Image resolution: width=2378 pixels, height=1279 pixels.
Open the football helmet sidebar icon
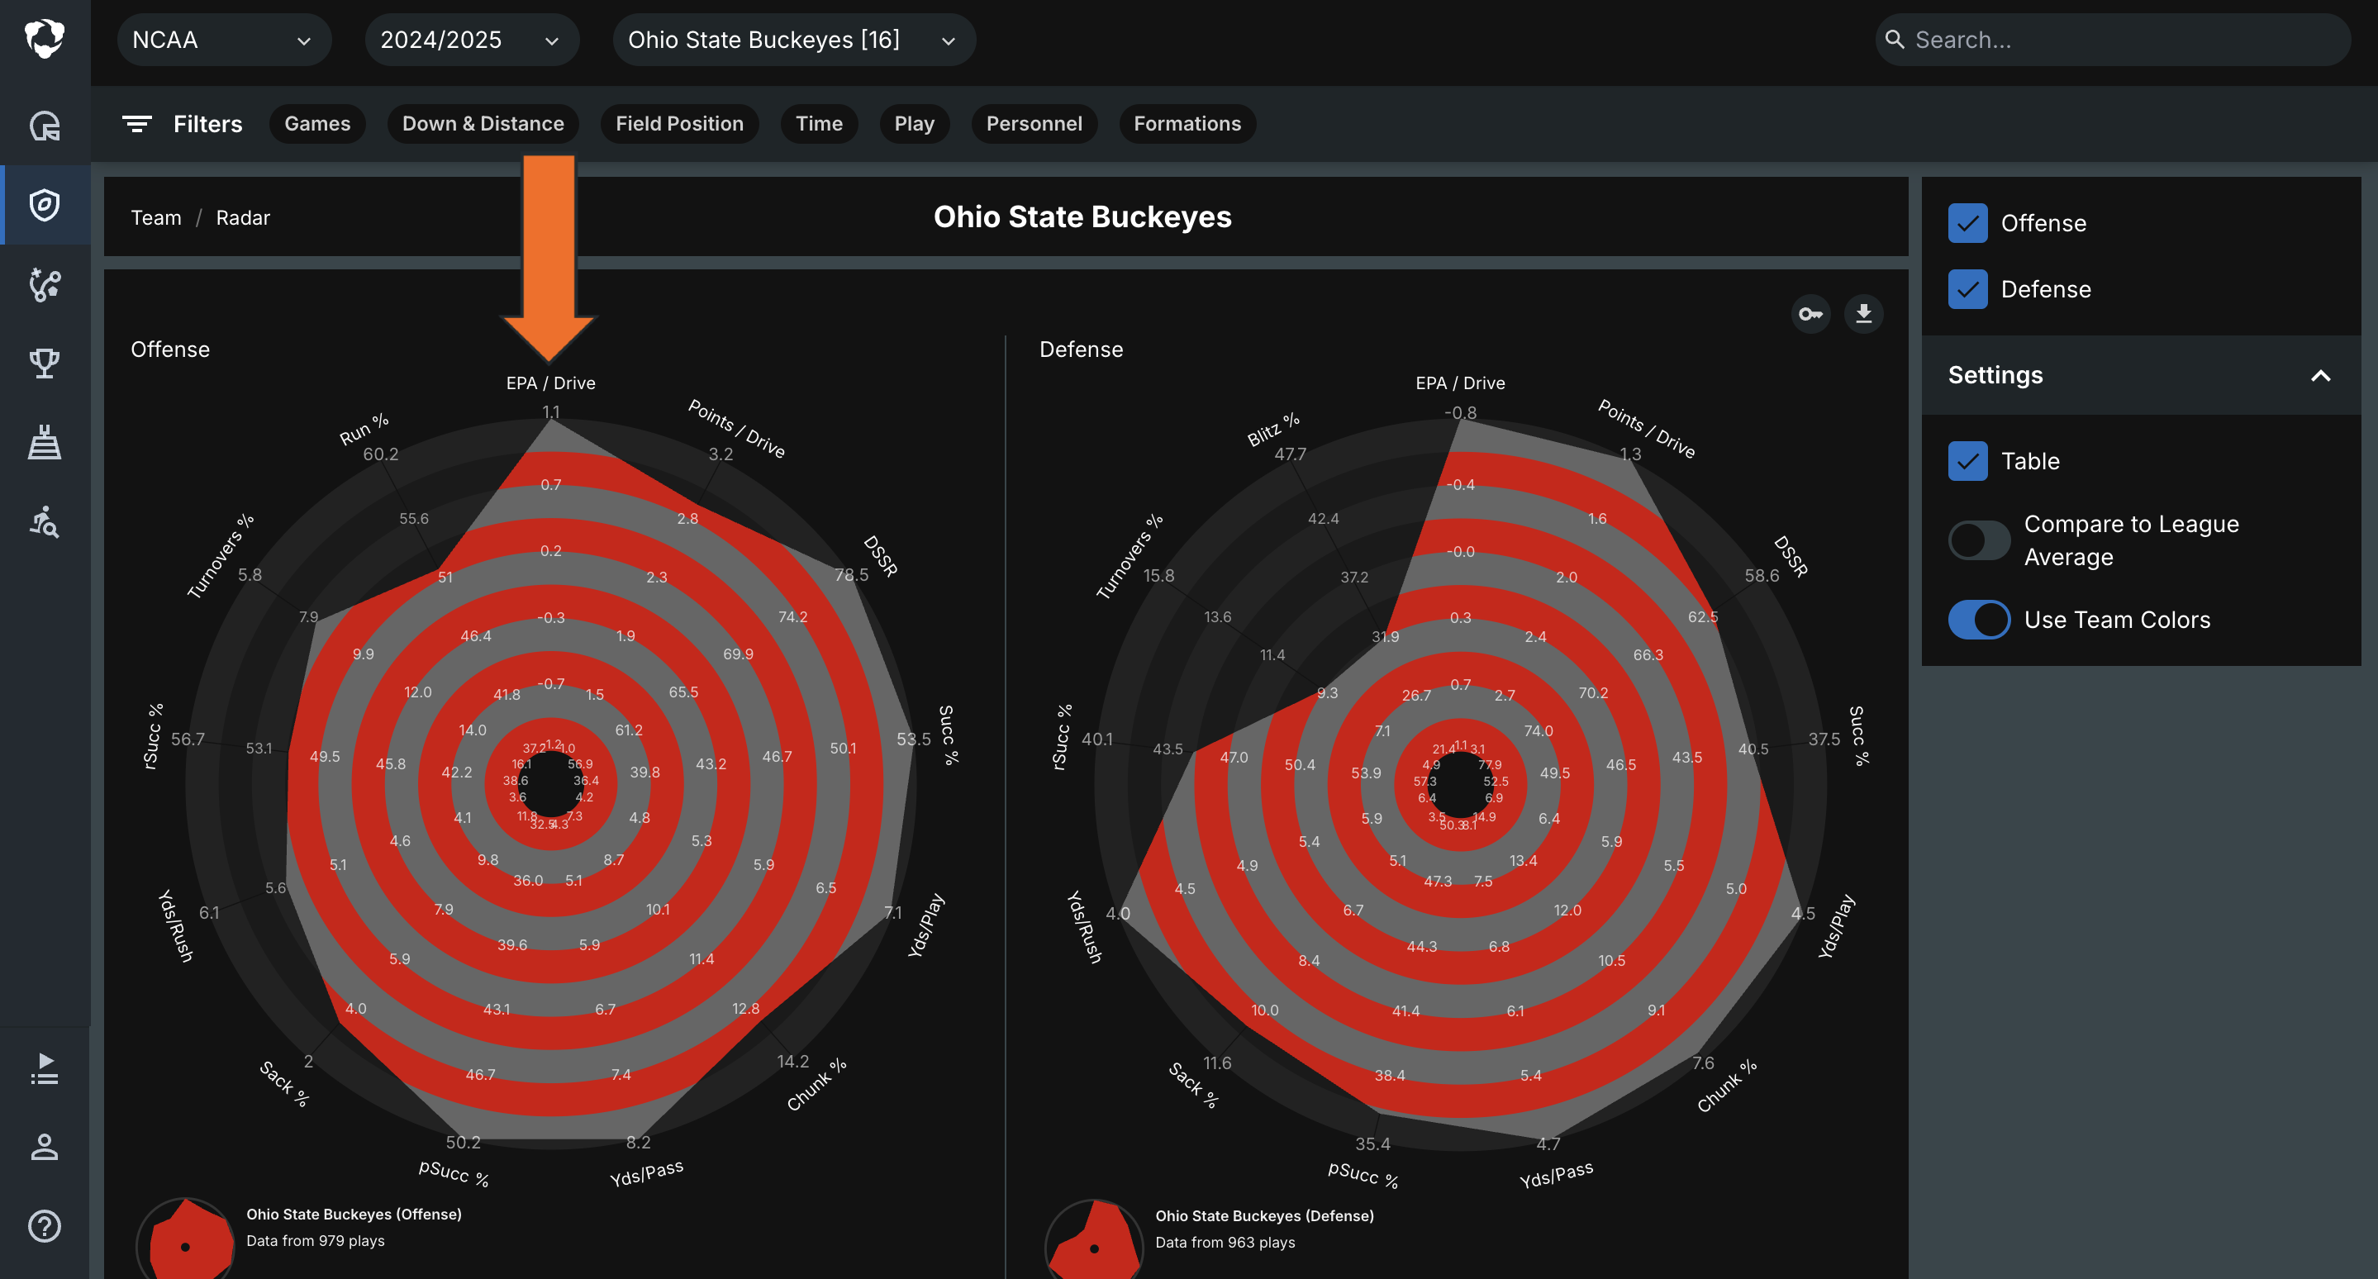[45, 126]
